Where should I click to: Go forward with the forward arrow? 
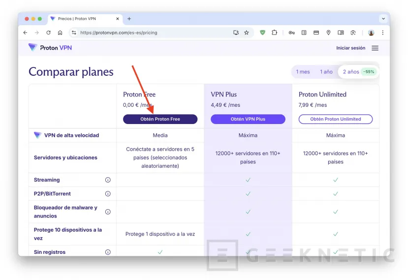[37, 32]
